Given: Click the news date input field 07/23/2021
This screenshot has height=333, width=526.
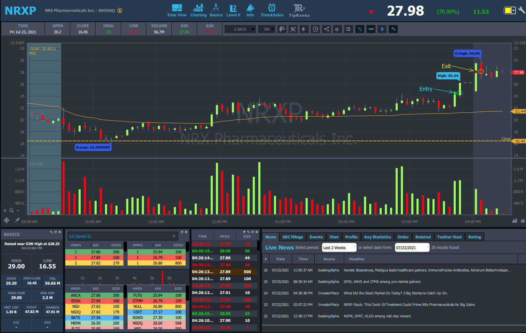Looking at the screenshot, I should (412, 248).
